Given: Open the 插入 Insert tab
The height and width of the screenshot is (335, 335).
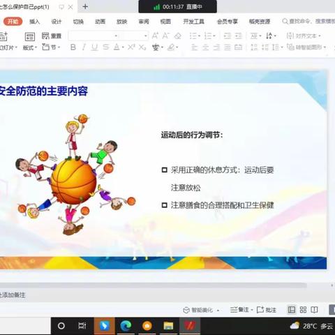Looking at the screenshot, I should tap(35, 22).
